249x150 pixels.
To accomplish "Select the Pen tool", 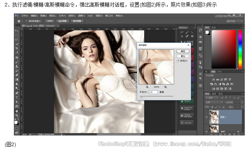I will [x=17, y=93].
